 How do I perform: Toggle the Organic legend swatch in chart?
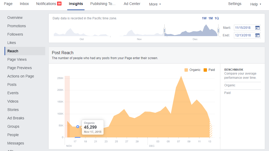pos(186,70)
